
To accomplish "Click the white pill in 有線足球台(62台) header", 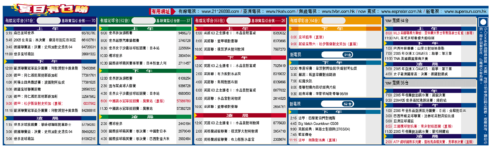I will pos(143,21).
